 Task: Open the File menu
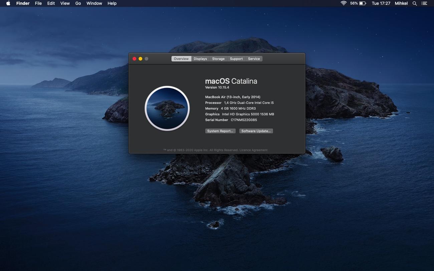coord(38,3)
